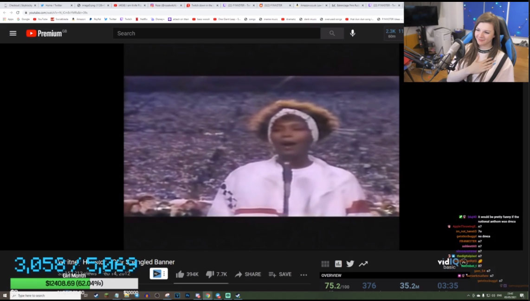Click the Whitney Houston video player
The width and height of the screenshot is (530, 301).
tap(261, 146)
